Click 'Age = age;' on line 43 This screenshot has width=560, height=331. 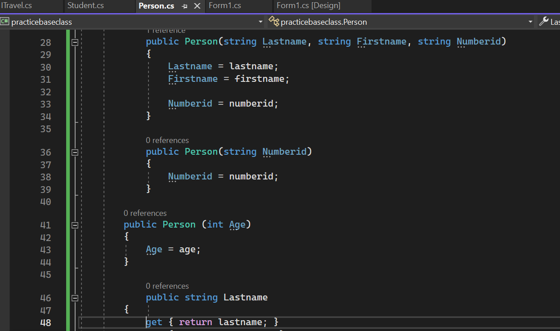click(x=173, y=249)
